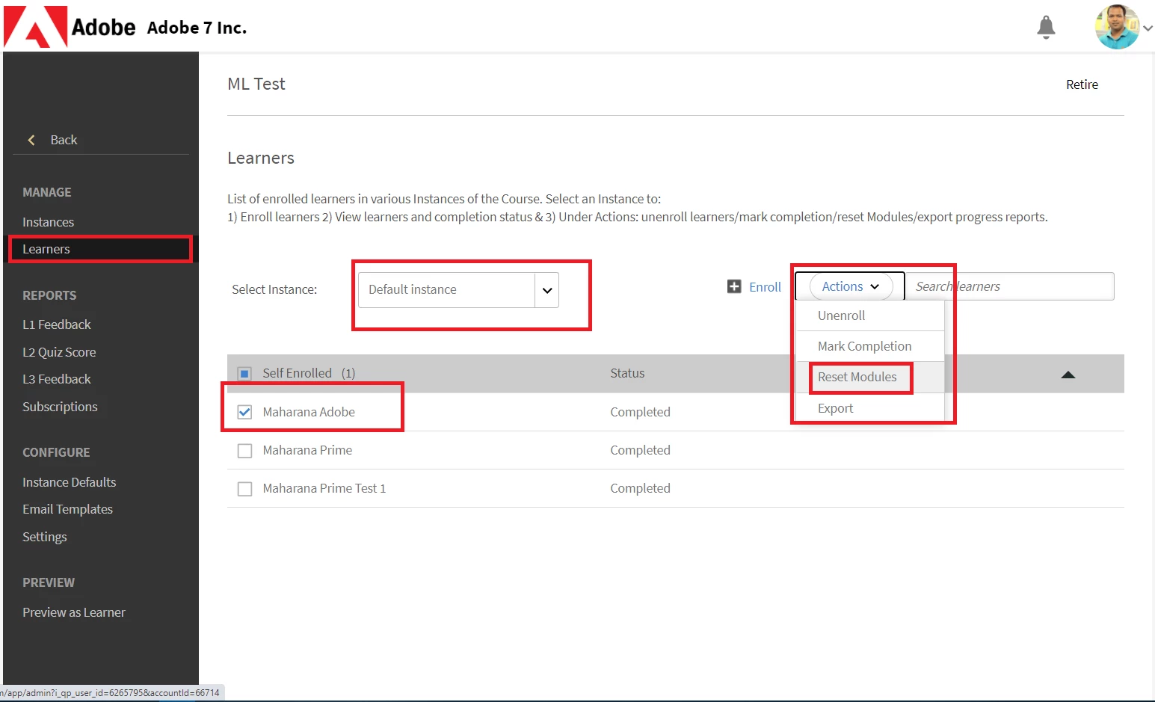
Task: Click the Select Instance dropdown arrow
Action: (547, 290)
